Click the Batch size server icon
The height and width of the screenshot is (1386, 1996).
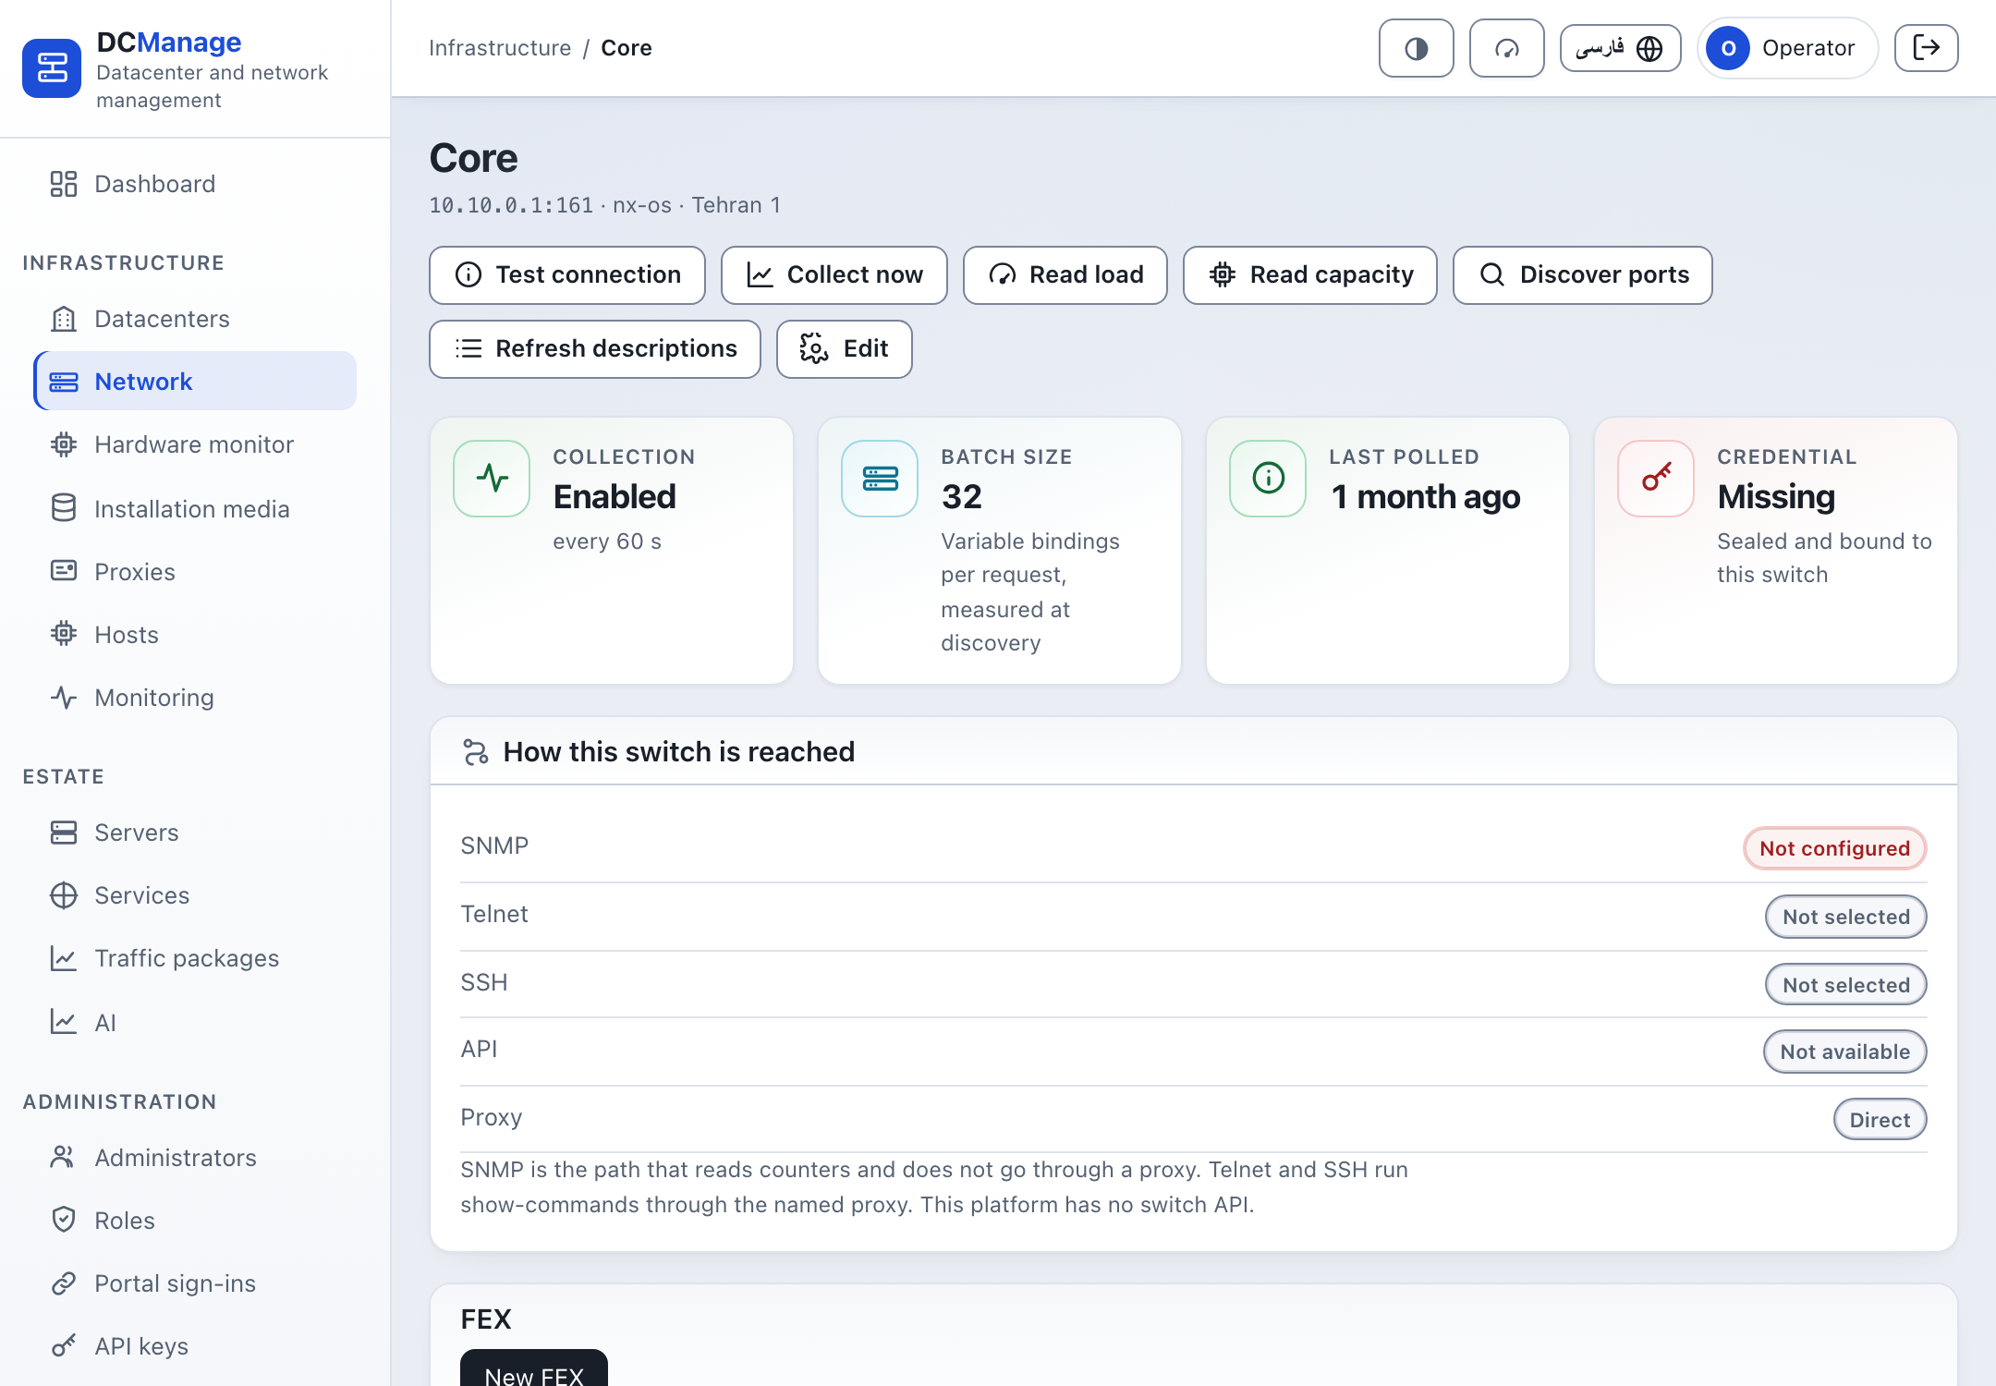pos(880,479)
